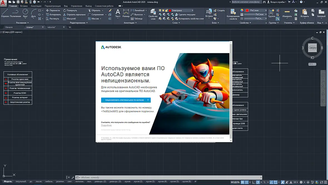Screen dimensions: 328x185
Task: Expand the Рисование panel
Action: click(x=23, y=23)
